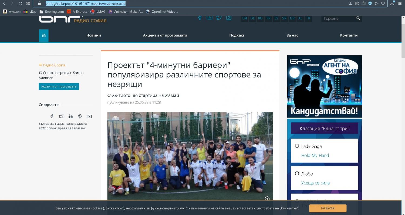Go to the site home icon

[44, 35]
